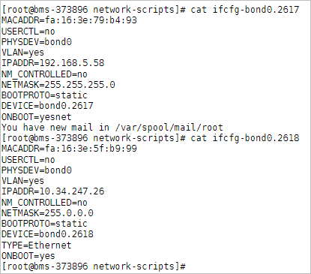The image size is (311, 274).
Task: Click the first PHYSDEV=bond0 line
Action: [37, 42]
